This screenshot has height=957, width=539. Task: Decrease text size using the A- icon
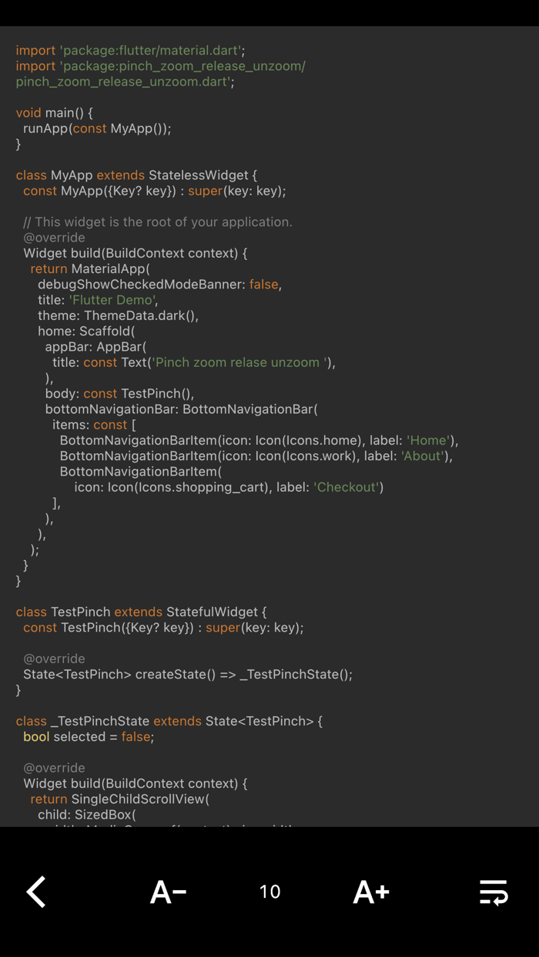(168, 892)
